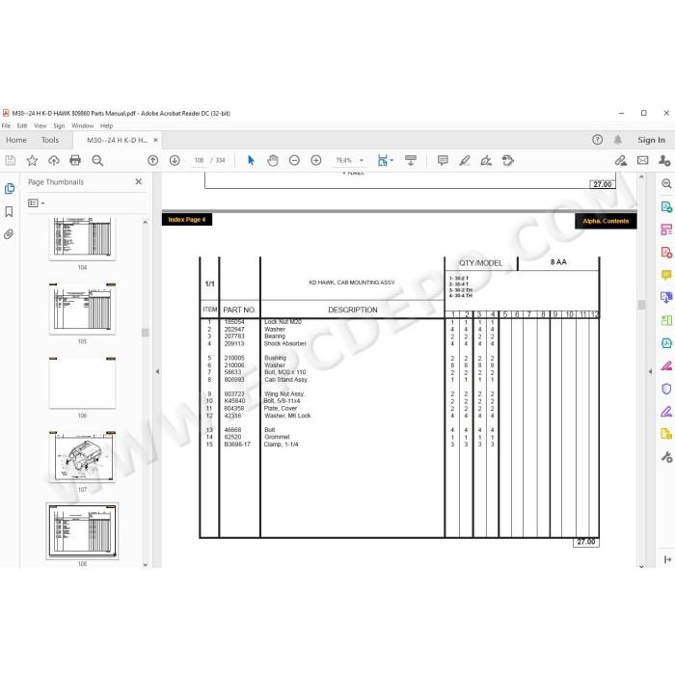This screenshot has height=675, width=675.
Task: Select the Highlight text tool
Action: pyautogui.click(x=465, y=161)
